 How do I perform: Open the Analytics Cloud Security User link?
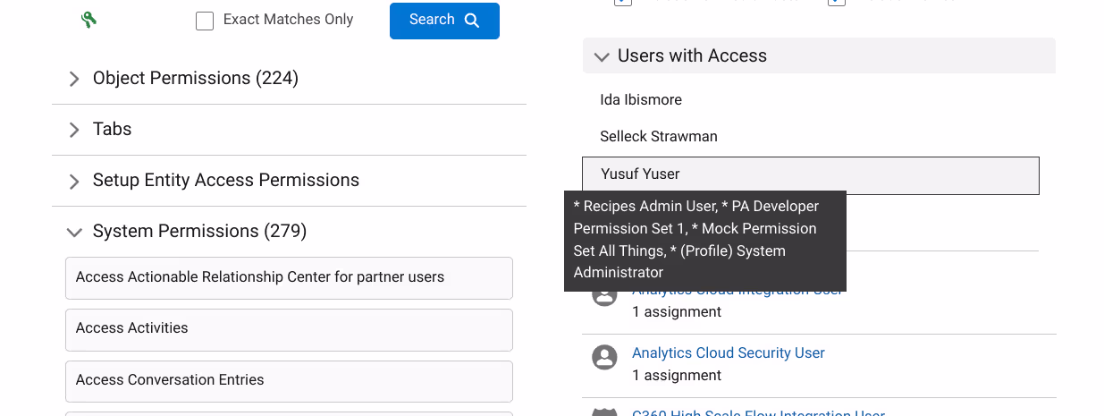[x=729, y=352]
